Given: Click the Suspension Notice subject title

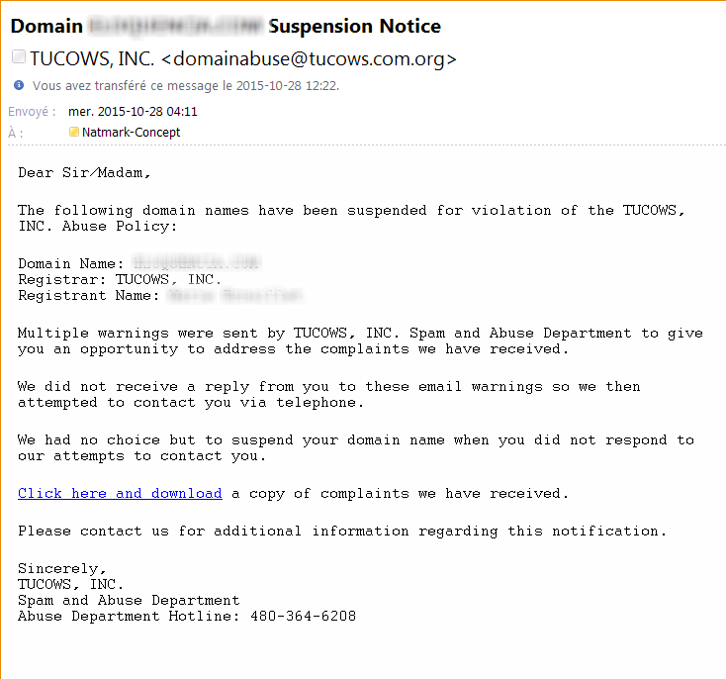Looking at the screenshot, I should coord(355,26).
